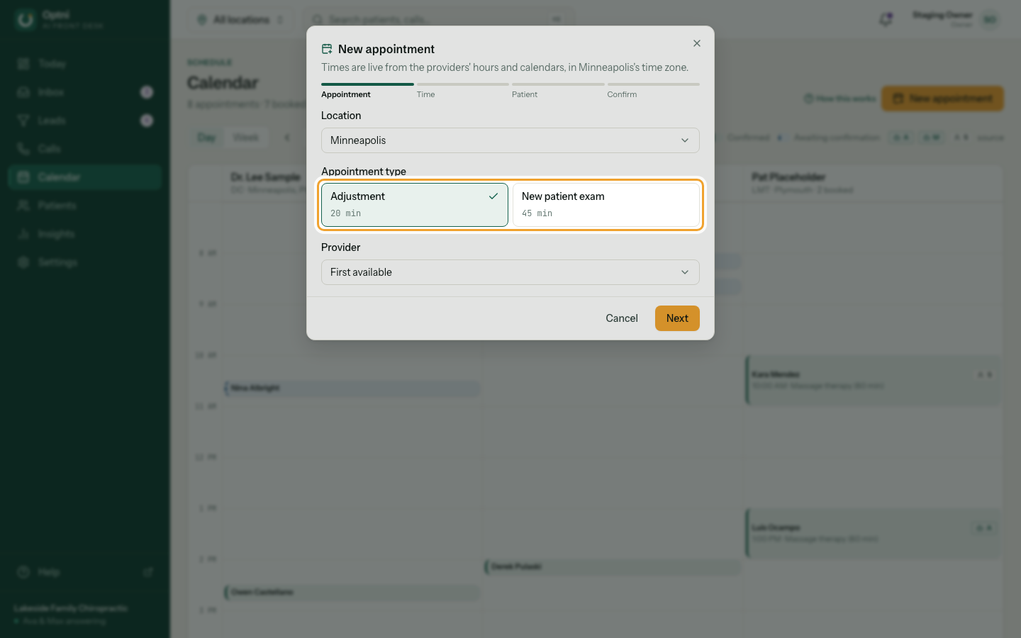Click the Staging Owner avatar in the header
The height and width of the screenshot is (638, 1021).
tap(990, 20)
